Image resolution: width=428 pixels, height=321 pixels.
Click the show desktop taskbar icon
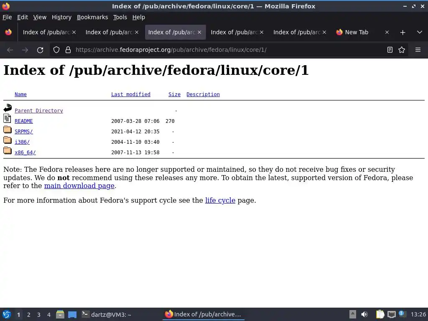(72, 315)
